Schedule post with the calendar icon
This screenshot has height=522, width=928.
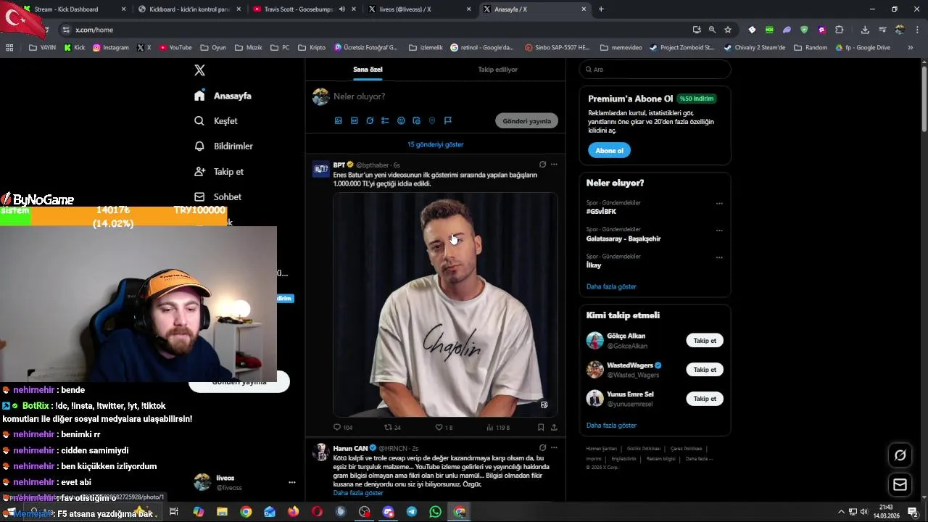416,121
